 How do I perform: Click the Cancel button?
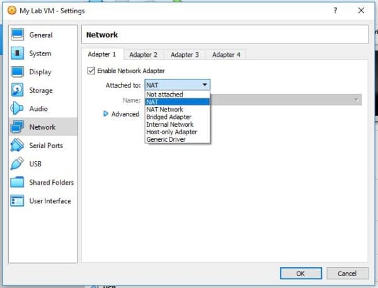tap(346, 274)
